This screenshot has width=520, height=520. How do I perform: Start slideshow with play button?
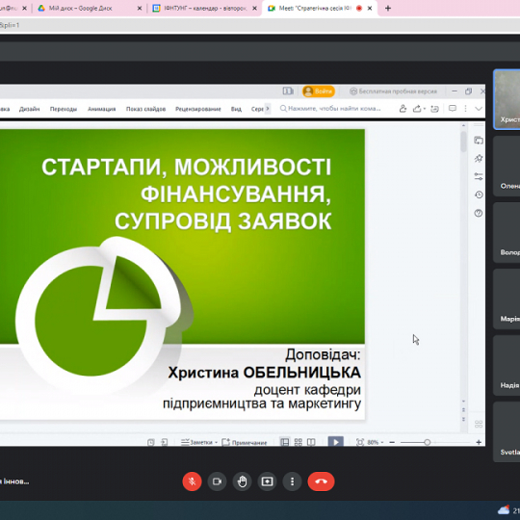(336, 442)
